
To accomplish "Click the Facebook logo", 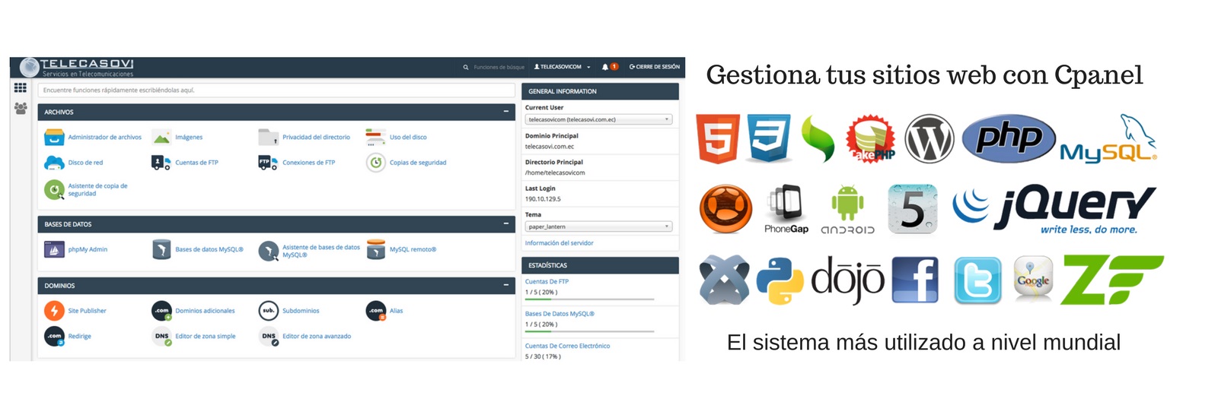I will pyautogui.click(x=915, y=280).
